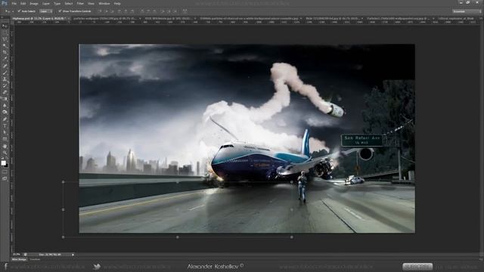Click Align Top Edges in options bar

point(100,11)
